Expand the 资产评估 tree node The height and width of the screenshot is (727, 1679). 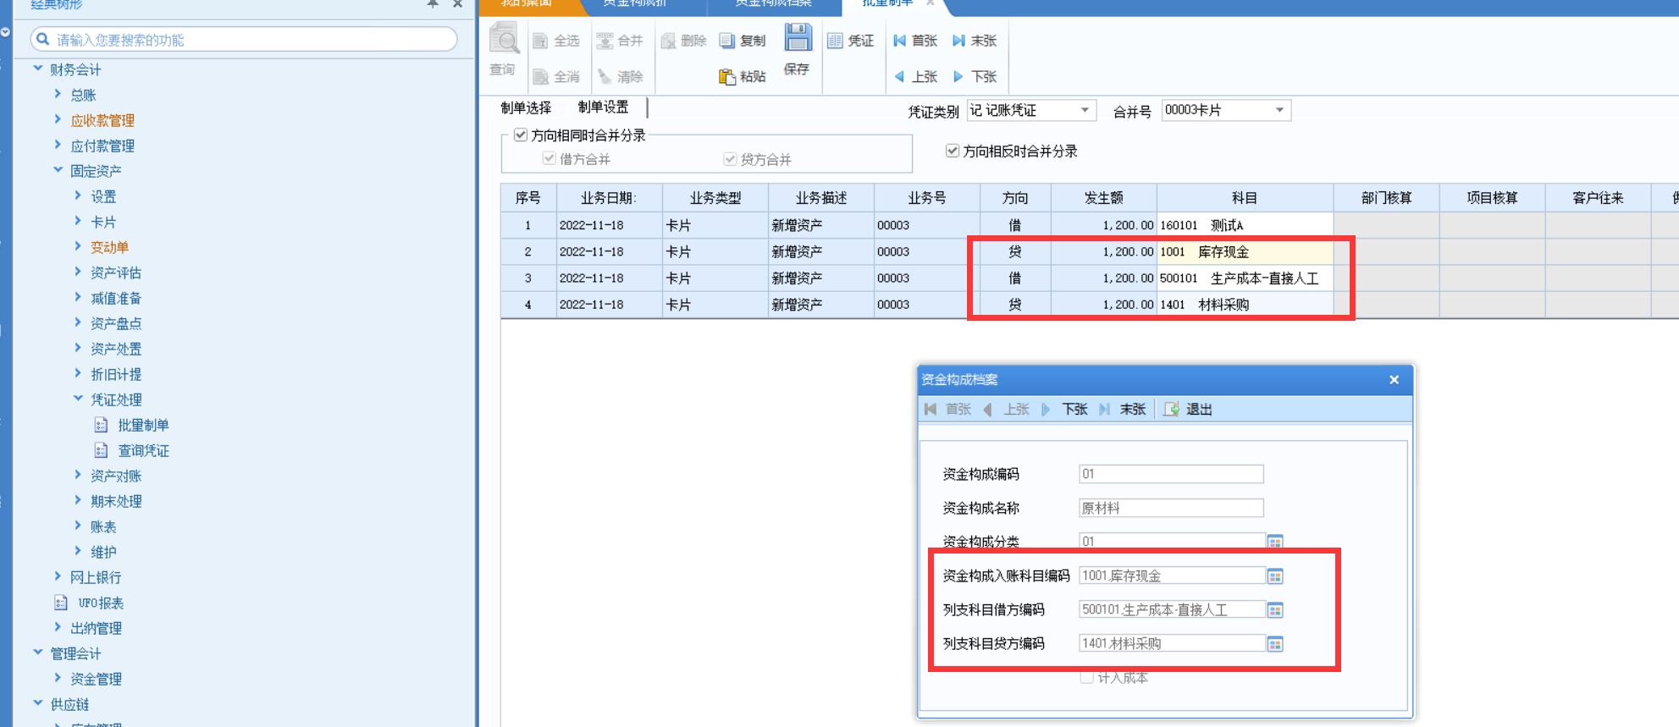(78, 272)
